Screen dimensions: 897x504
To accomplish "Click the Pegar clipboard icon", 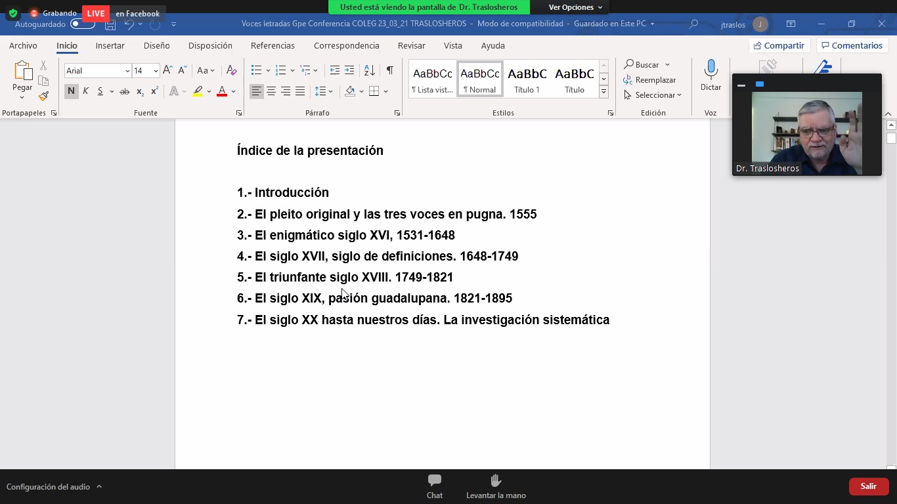I will coord(22,71).
